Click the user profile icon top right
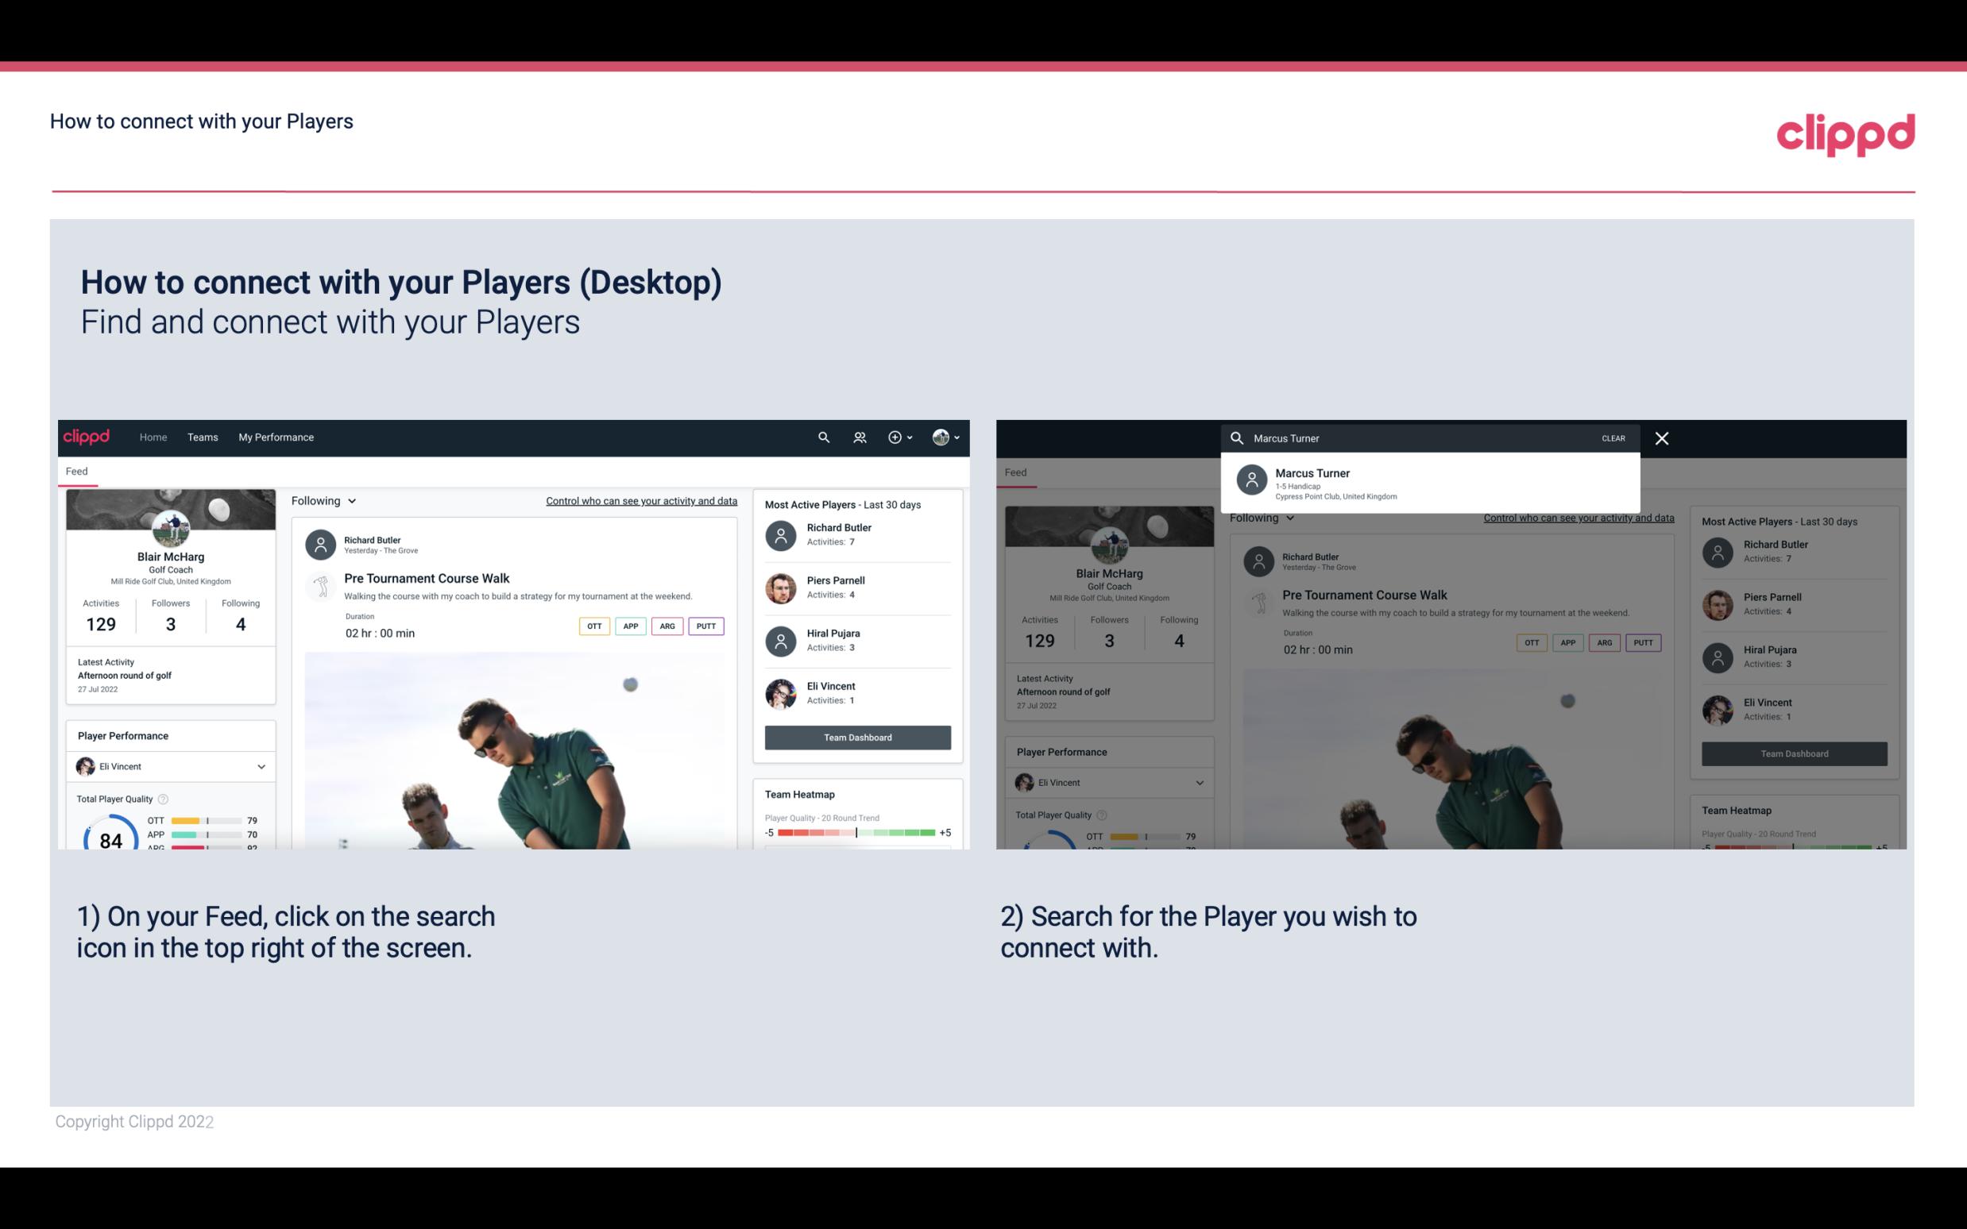Viewport: 1967px width, 1229px height. click(941, 437)
